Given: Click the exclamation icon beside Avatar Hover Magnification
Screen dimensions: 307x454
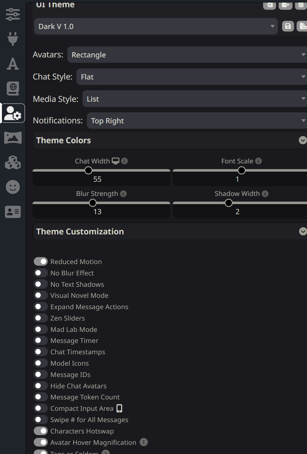Looking at the screenshot, I should [144, 442].
